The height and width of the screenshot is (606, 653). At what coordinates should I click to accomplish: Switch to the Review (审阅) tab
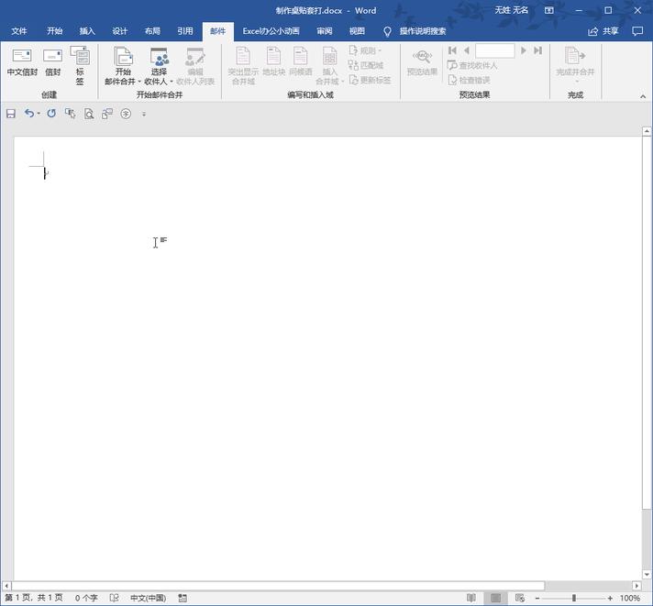(324, 31)
